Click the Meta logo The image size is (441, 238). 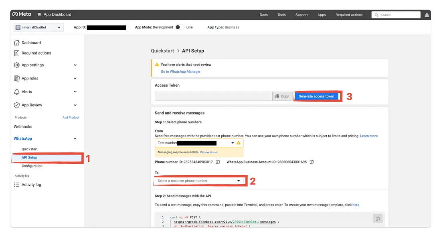(x=21, y=14)
